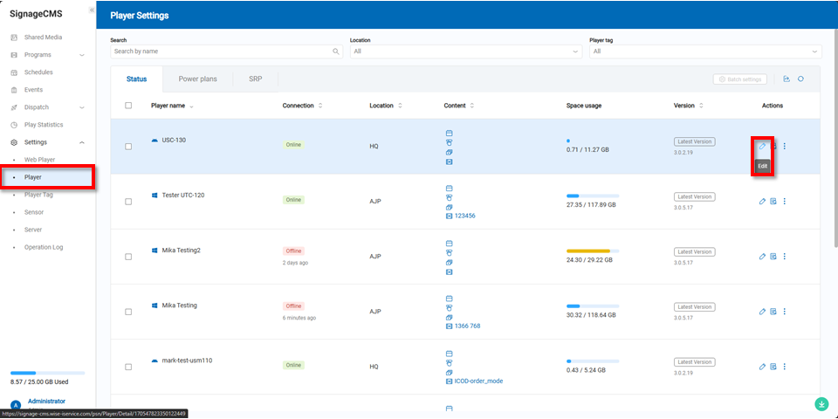
Task: Click the edit pencil for mark-test-usm110
Action: 762,366
